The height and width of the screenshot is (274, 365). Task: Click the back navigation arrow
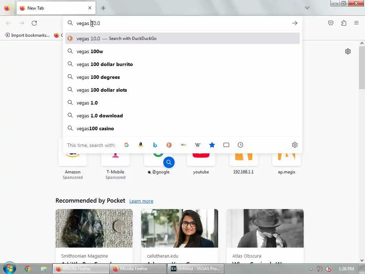coord(9,23)
